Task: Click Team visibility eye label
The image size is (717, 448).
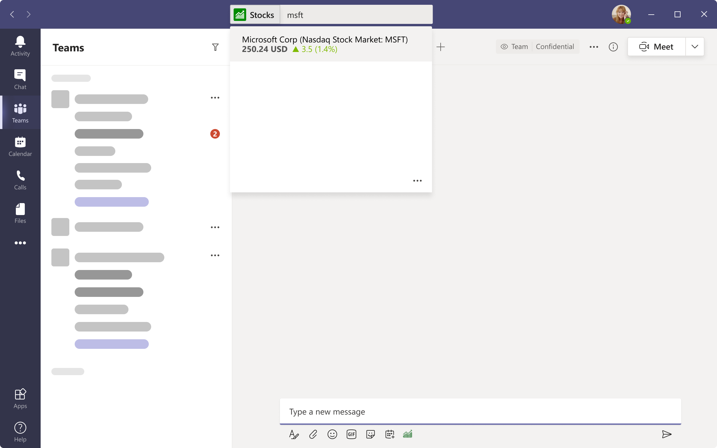Action: point(514,47)
